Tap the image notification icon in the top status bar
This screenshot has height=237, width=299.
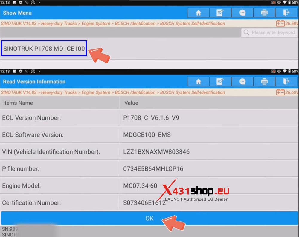tap(15, 2)
